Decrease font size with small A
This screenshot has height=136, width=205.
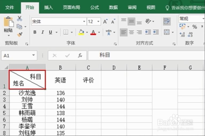(x=113, y=22)
